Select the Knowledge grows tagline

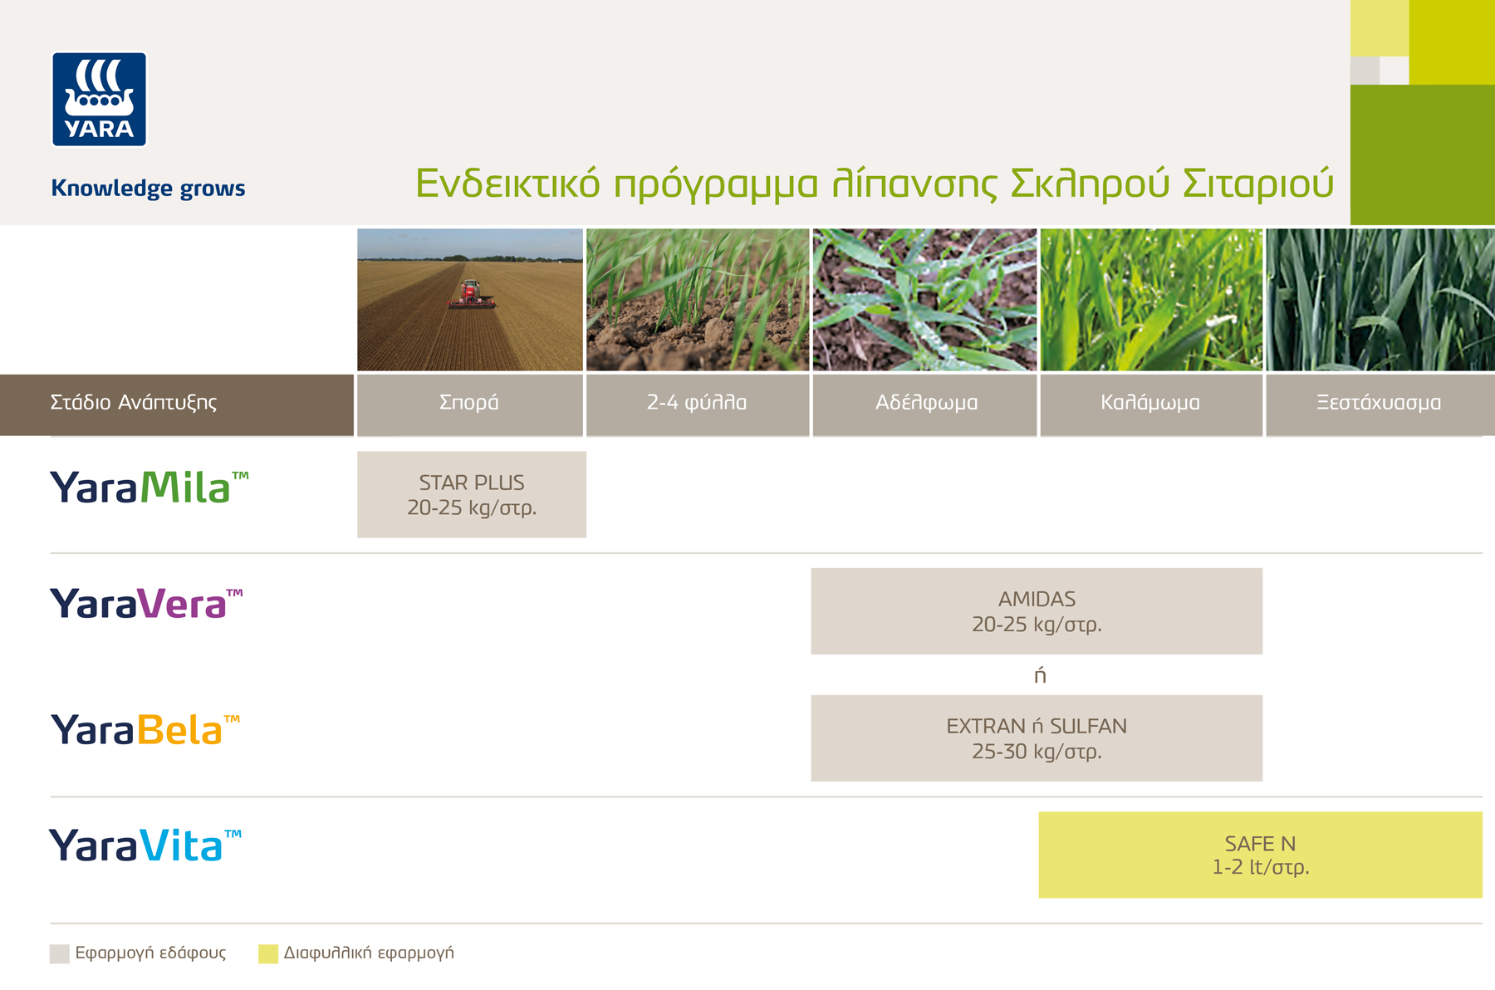pyautogui.click(x=148, y=189)
